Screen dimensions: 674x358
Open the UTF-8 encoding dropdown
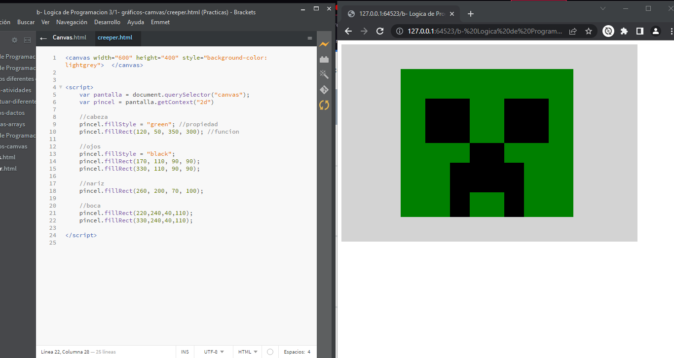214,352
